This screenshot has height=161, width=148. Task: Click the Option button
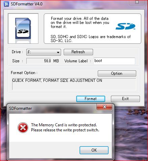tap(117, 73)
